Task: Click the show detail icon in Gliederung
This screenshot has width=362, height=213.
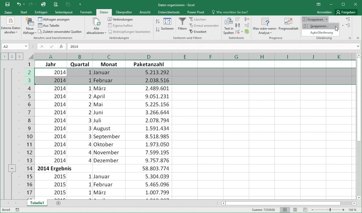Action: (348, 19)
